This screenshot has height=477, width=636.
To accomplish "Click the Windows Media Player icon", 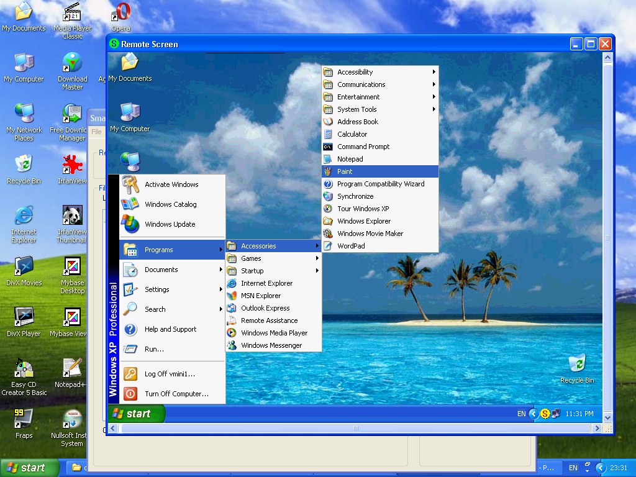I will (x=232, y=333).
